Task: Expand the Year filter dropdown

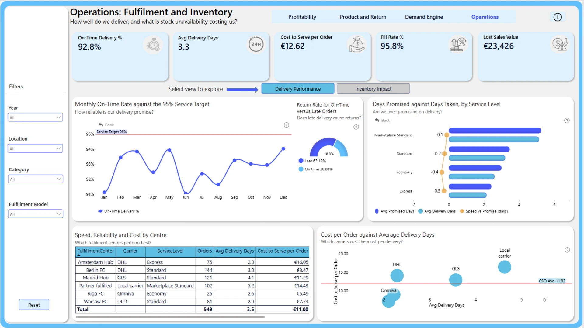Action: (x=35, y=118)
